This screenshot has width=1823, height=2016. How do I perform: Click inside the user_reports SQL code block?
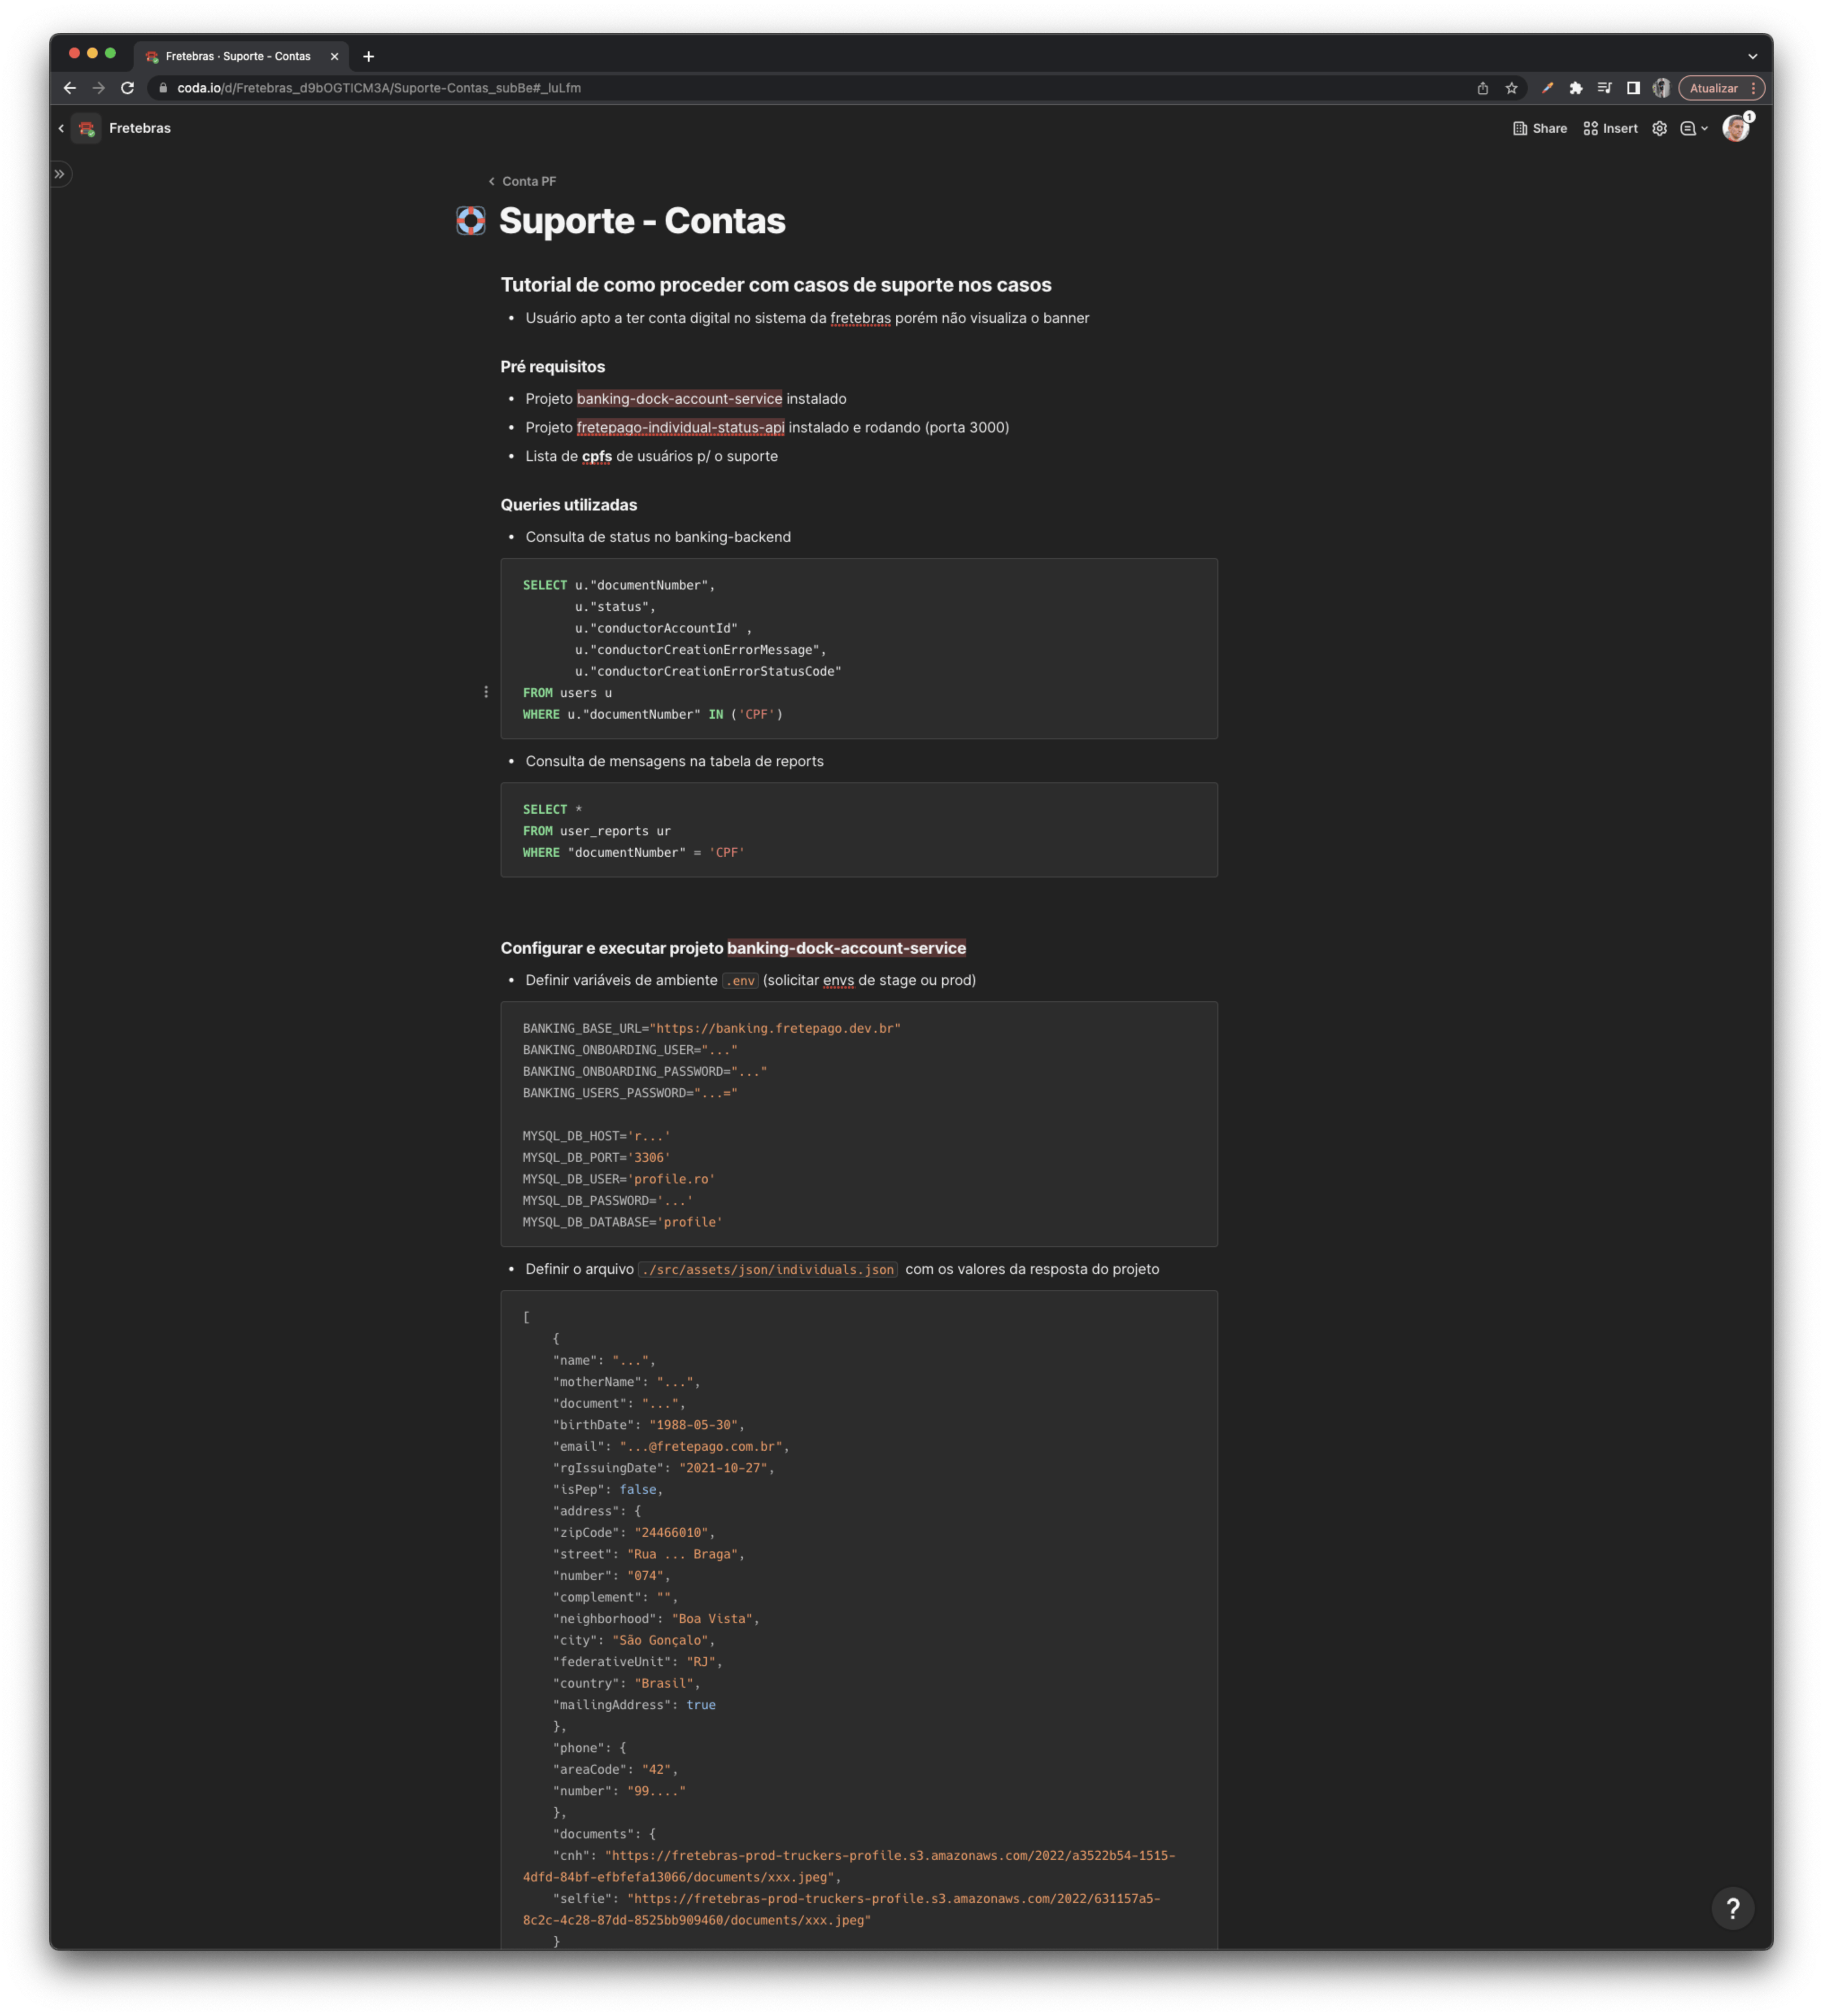859,830
